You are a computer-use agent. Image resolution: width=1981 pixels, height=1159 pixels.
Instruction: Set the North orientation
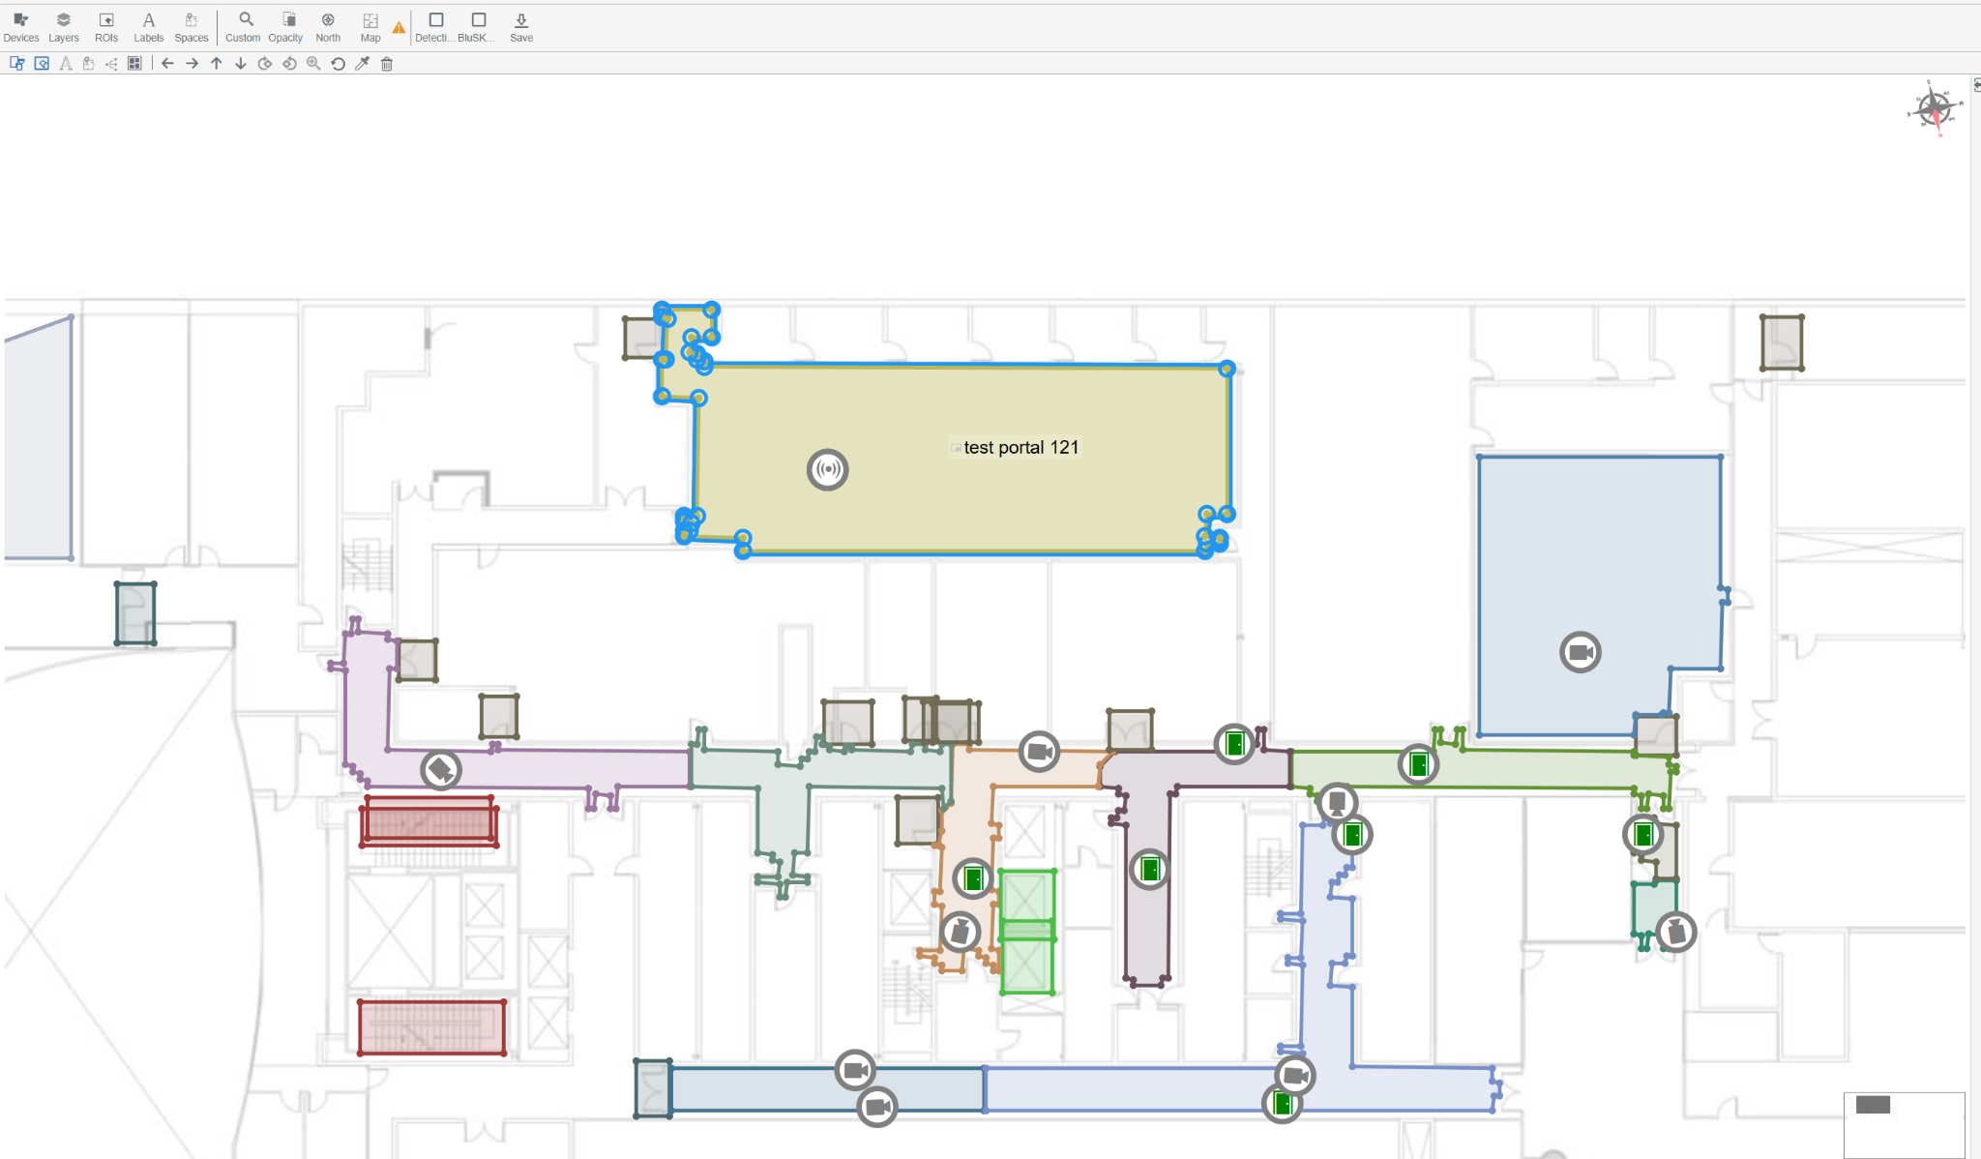coord(328,27)
